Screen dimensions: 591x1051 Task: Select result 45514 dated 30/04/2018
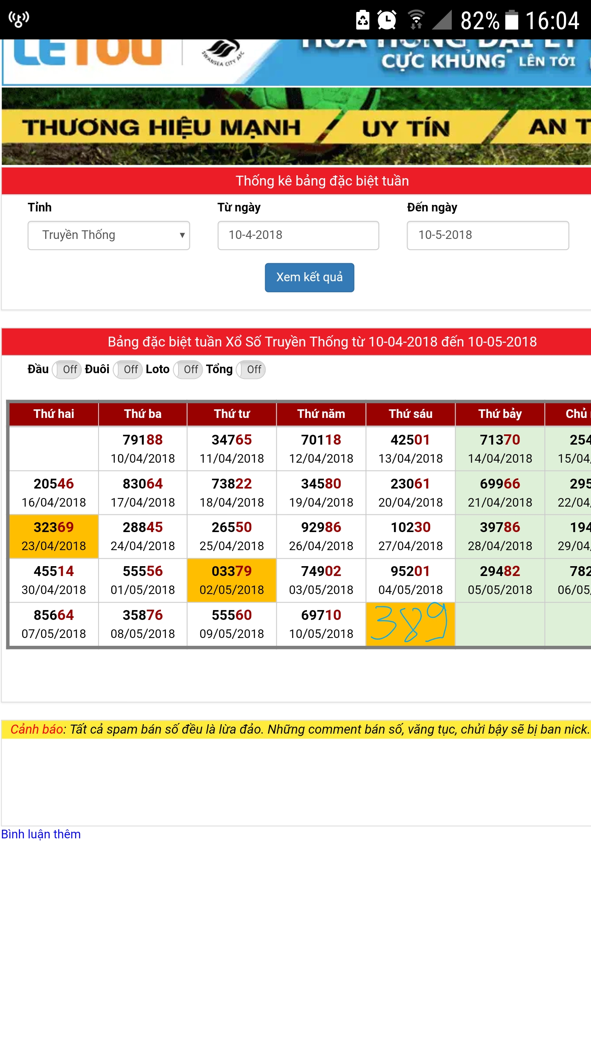click(54, 581)
